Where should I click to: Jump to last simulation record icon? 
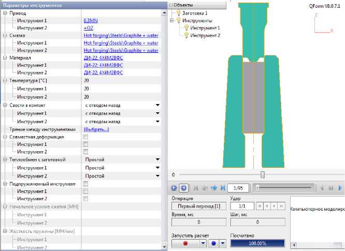pos(222,188)
